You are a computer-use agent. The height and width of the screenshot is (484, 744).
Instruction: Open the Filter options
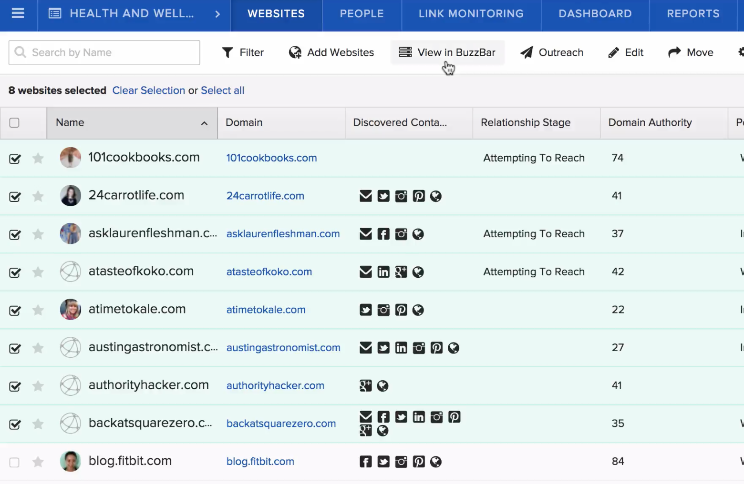point(243,52)
